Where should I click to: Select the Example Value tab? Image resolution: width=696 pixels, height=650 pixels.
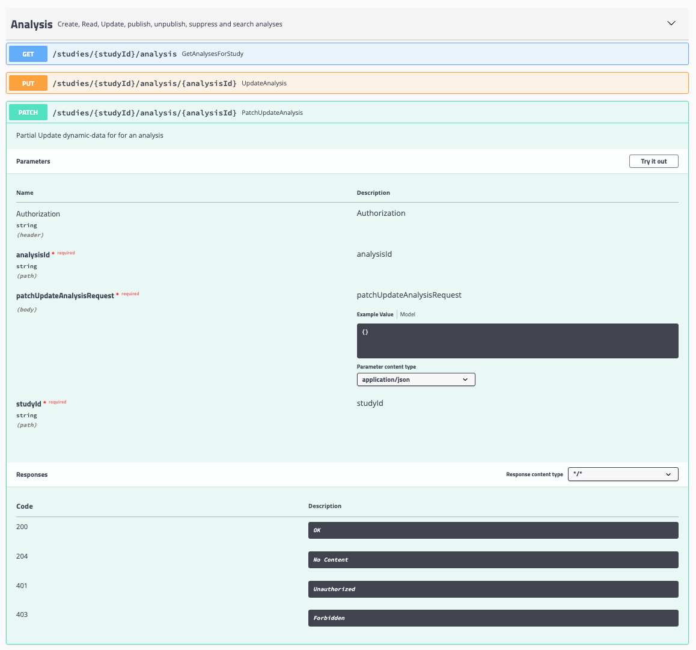pos(376,314)
